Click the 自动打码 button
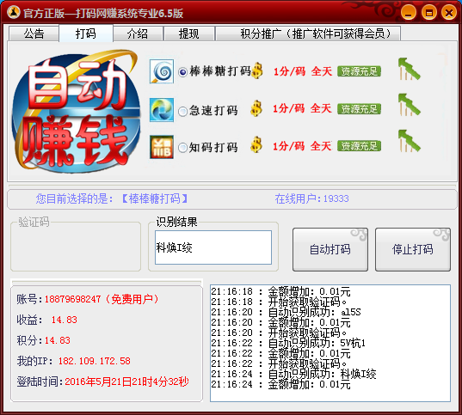 pyautogui.click(x=330, y=249)
